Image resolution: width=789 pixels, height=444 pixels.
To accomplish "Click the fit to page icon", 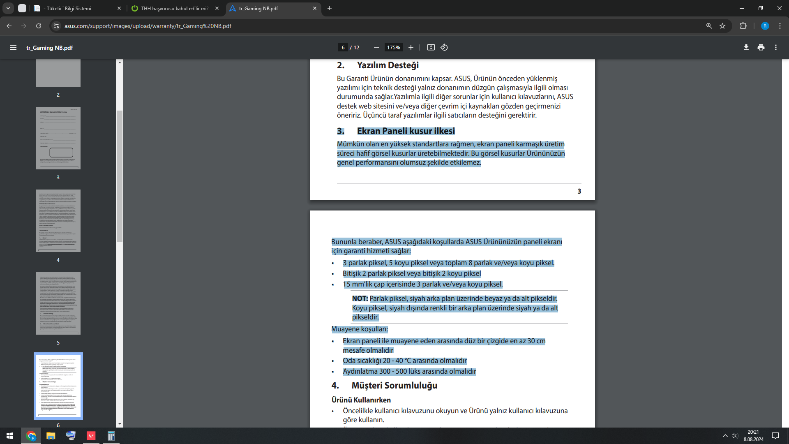I will click(431, 48).
